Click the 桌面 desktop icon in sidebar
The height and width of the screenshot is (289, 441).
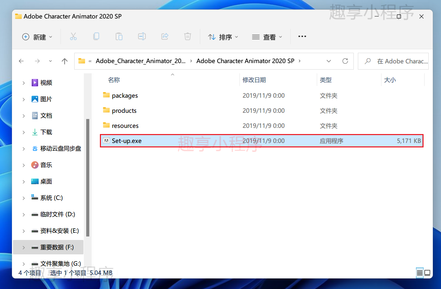point(35,181)
